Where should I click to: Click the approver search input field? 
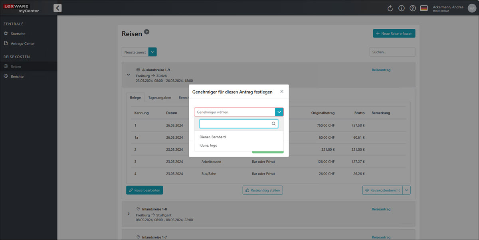235,124
